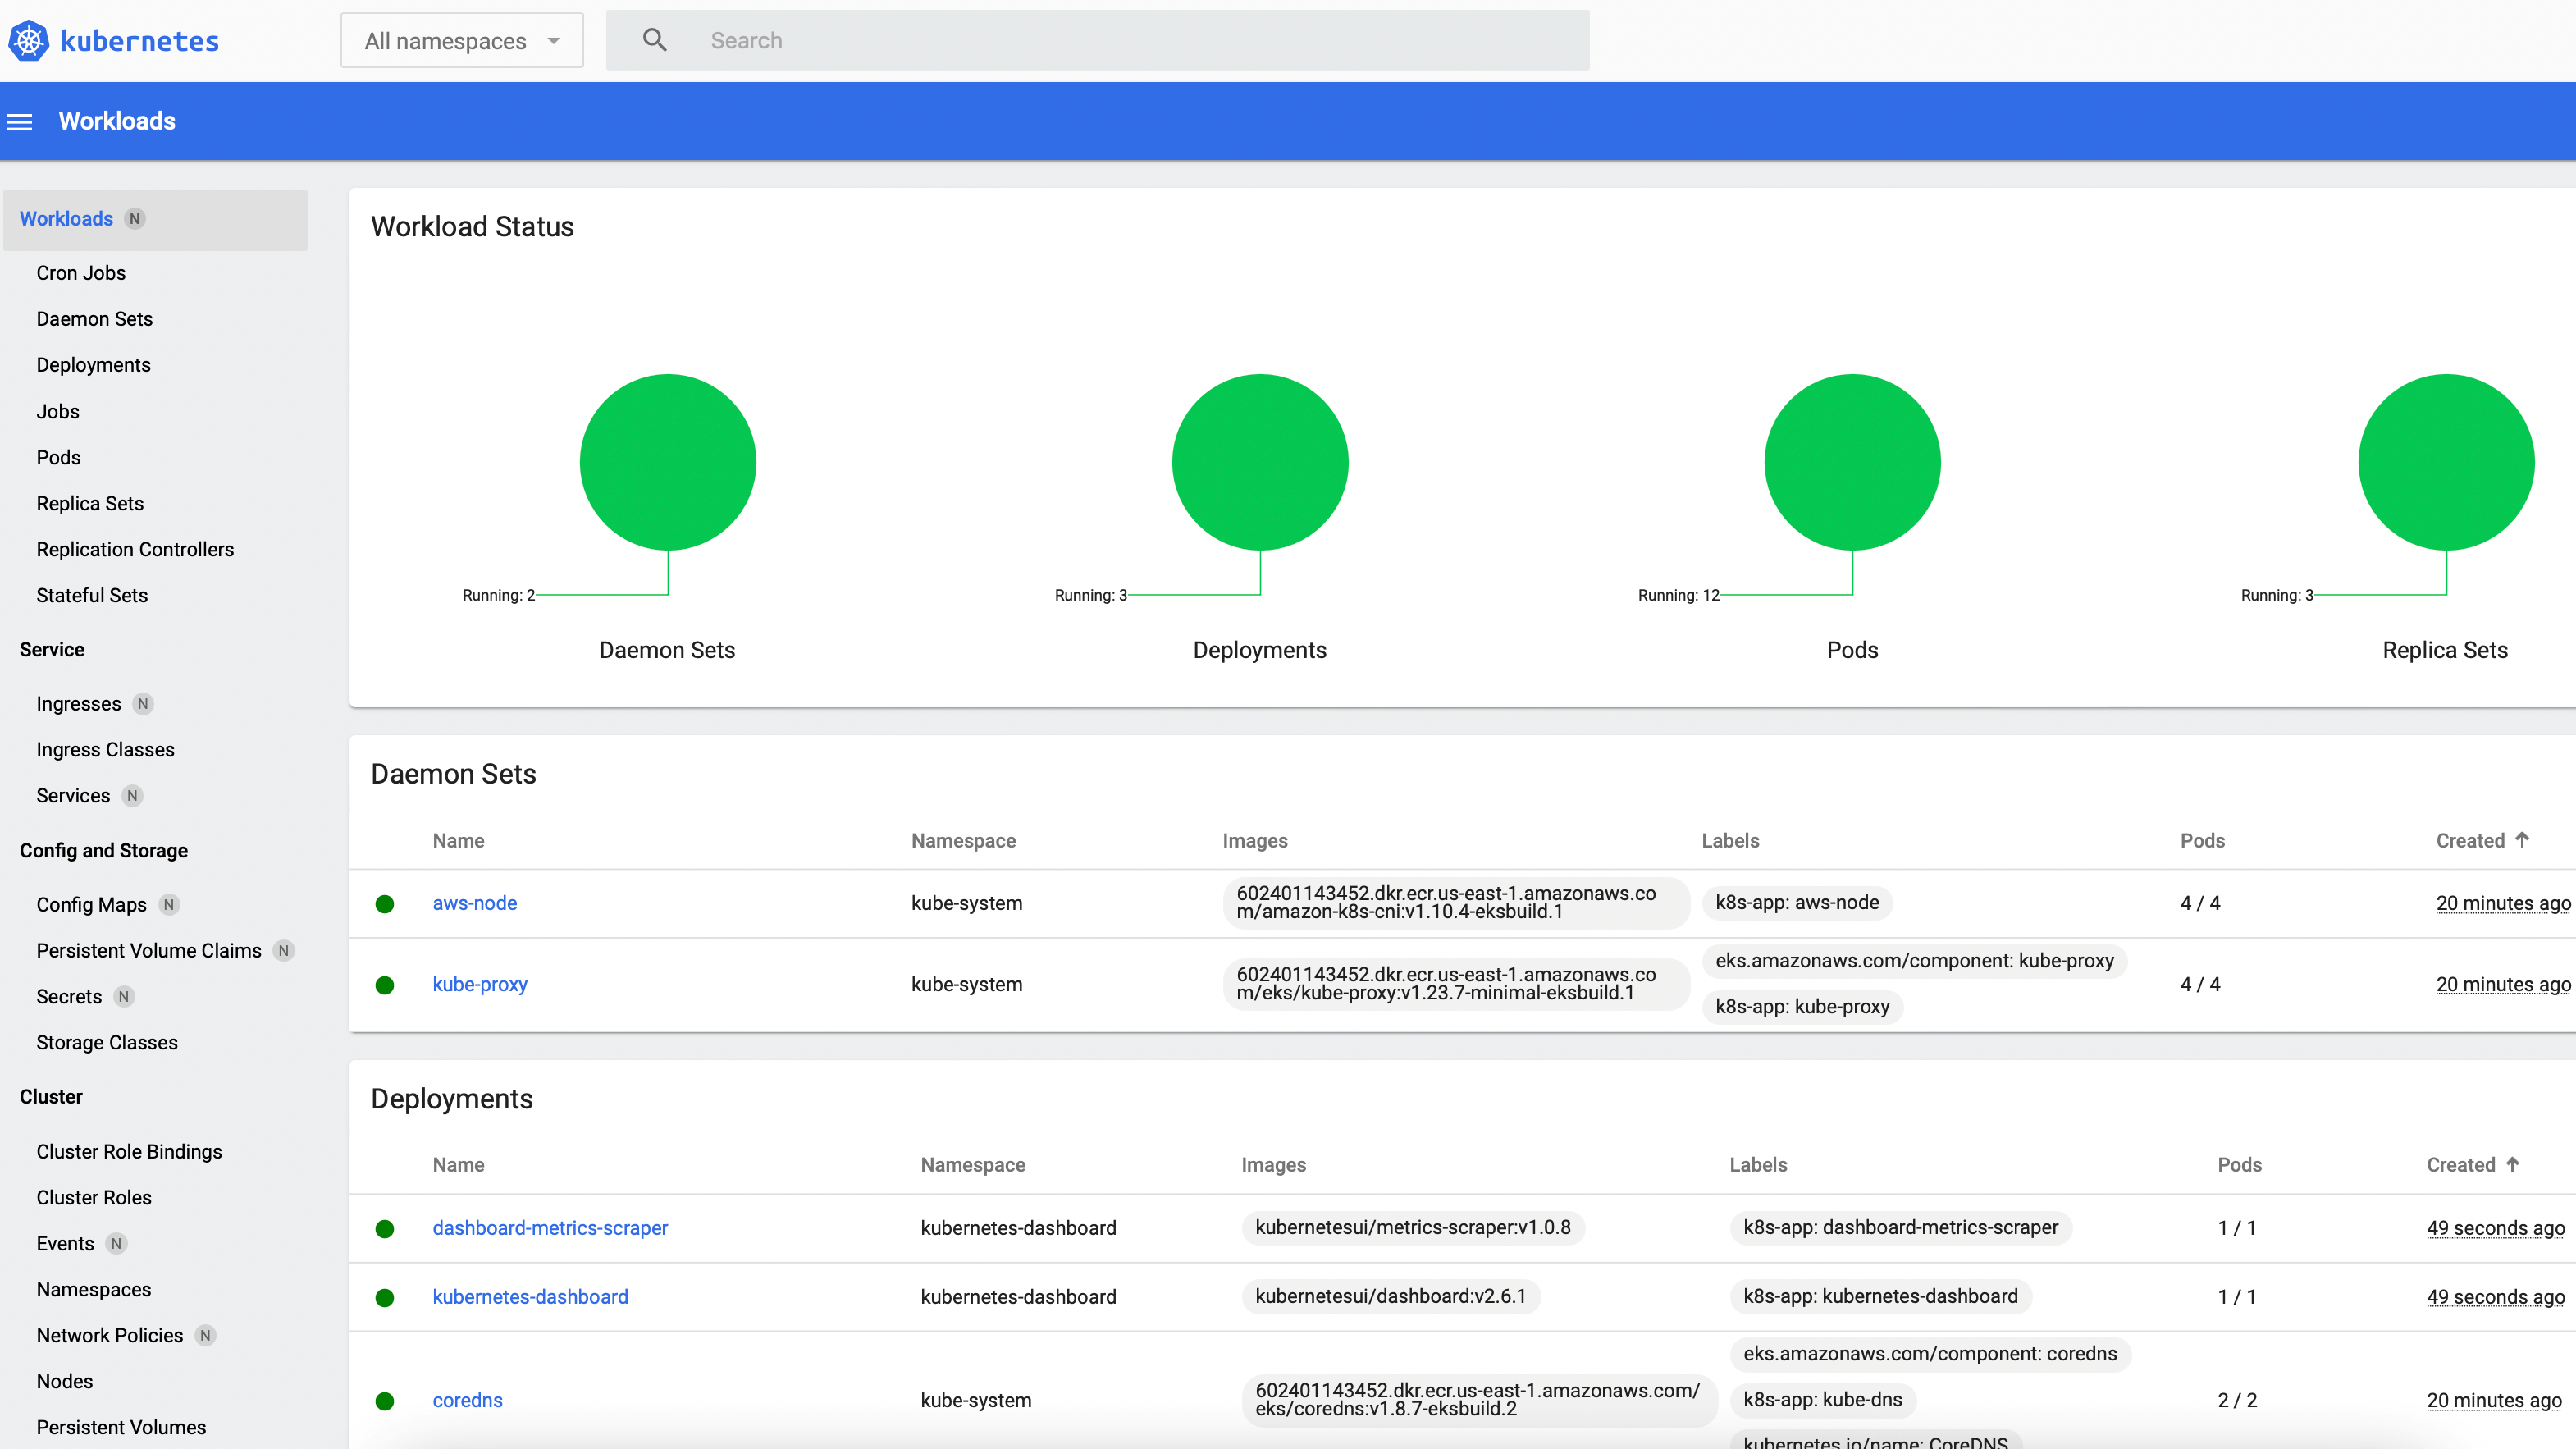Screen dimensions: 2576x1449
Task: Open Secrets in sidebar
Action: 69,997
